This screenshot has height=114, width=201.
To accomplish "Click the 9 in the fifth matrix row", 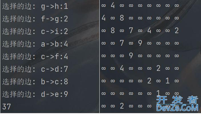I will click(x=131, y=55).
